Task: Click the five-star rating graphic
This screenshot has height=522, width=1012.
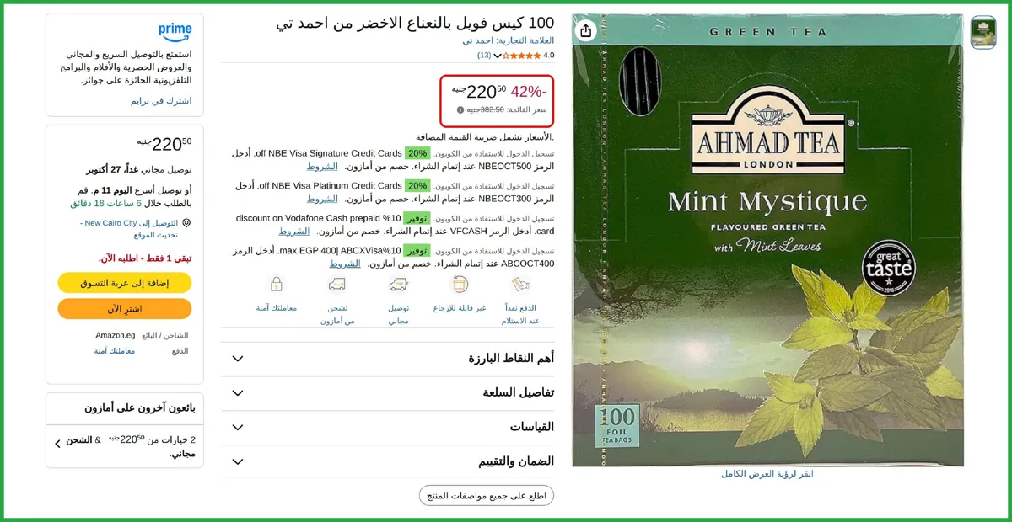Action: click(x=522, y=56)
